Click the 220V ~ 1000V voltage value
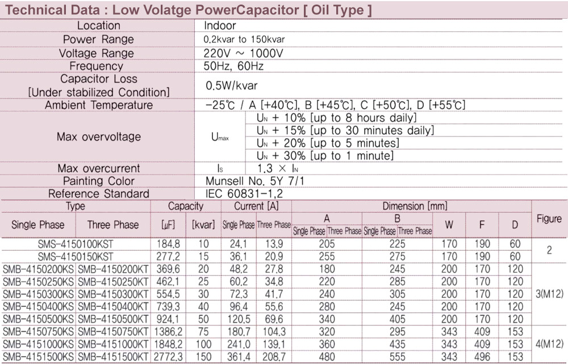Screen dimensions: 568x364 tap(243, 53)
